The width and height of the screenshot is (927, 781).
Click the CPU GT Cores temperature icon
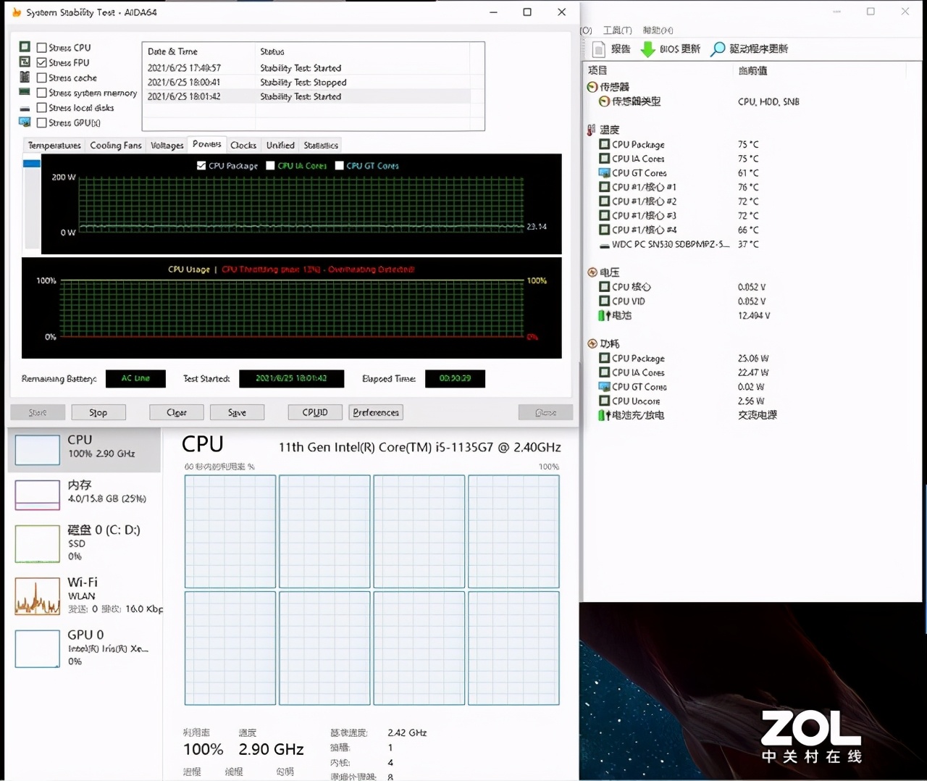[x=604, y=173]
